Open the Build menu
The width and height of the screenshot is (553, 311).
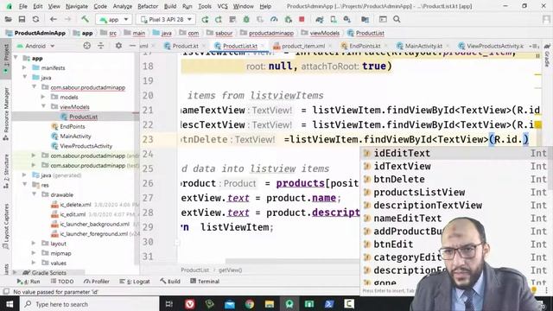click(170, 6)
